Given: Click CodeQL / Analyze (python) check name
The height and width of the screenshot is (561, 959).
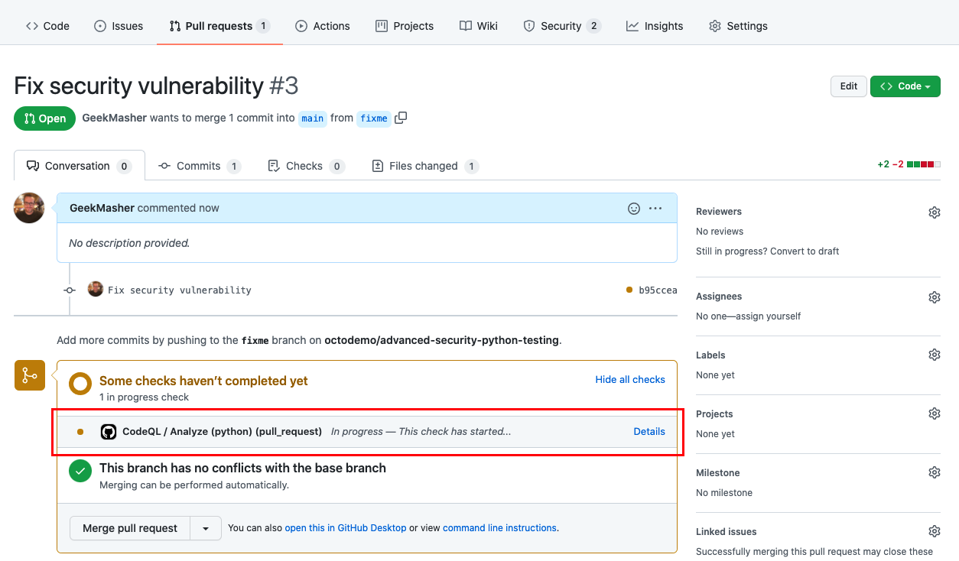Looking at the screenshot, I should click(x=222, y=432).
